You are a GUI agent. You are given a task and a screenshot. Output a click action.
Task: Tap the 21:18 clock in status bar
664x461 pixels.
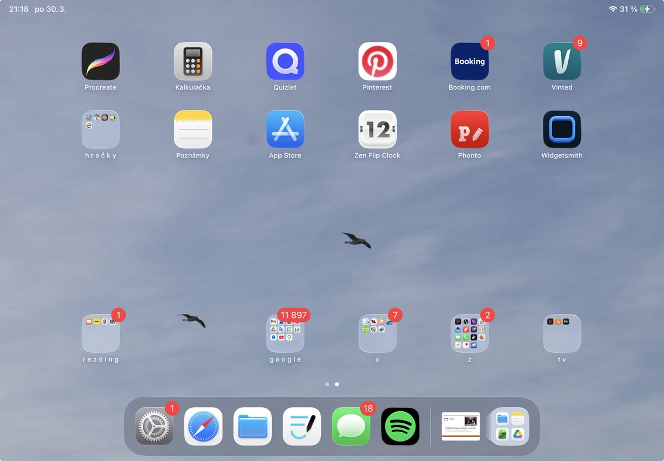pyautogui.click(x=18, y=9)
